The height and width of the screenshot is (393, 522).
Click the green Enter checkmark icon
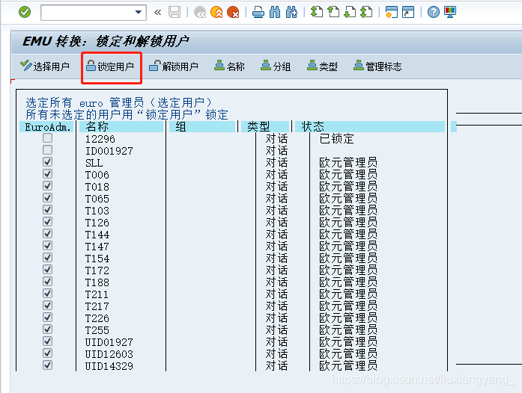pos(25,12)
